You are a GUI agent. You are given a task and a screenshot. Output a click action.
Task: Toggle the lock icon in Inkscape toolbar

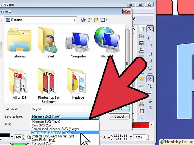134,19
